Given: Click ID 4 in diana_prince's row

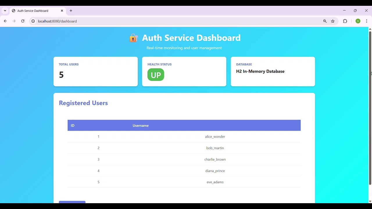Looking at the screenshot, I should [99, 171].
